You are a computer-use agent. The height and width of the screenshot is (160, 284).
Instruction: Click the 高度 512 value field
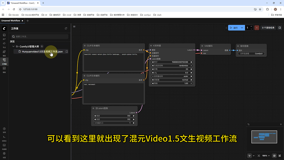pos(114,119)
